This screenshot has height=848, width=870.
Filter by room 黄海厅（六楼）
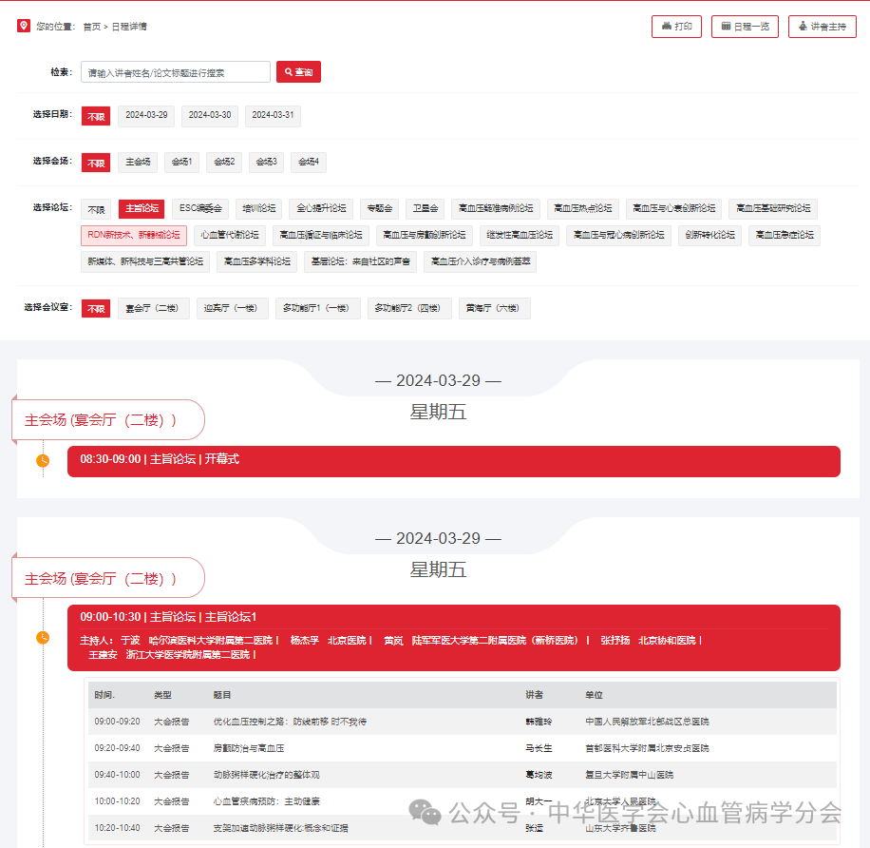[x=495, y=309]
